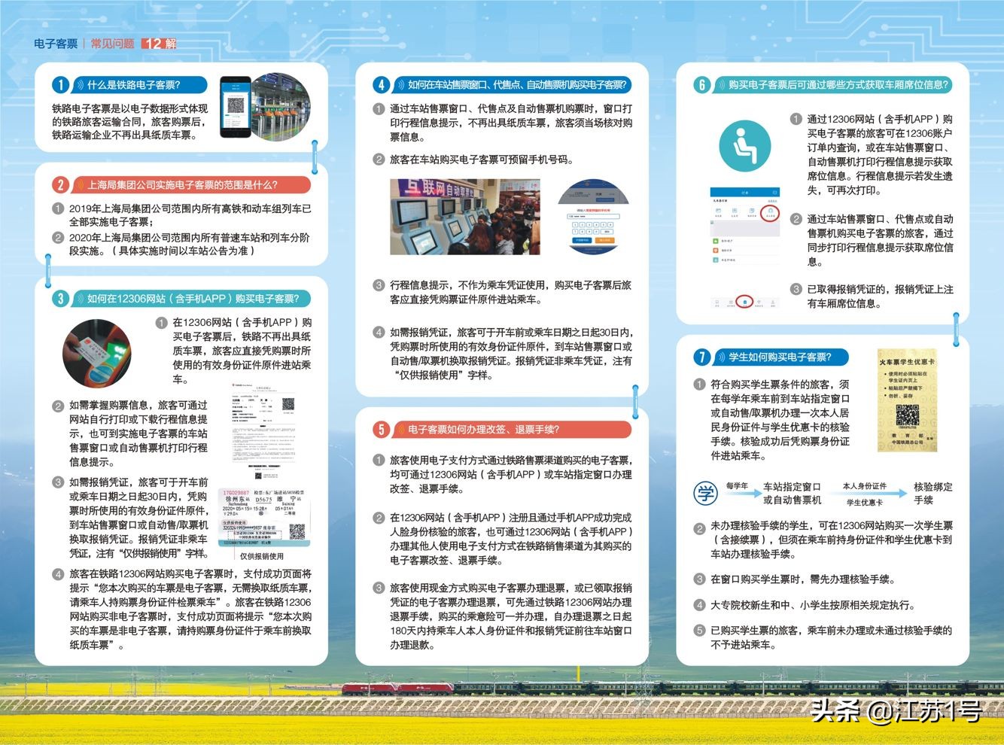Click the numbered badge 7 beside 学生如何购买电子客票

click(x=701, y=357)
